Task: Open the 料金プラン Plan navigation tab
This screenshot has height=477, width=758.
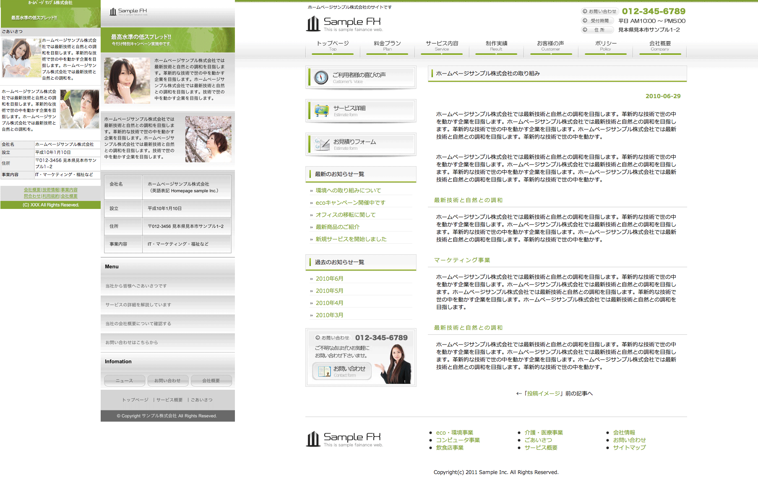Action: click(x=387, y=45)
